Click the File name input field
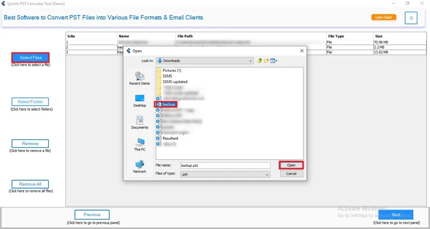Viewport: 430px width, 229px height. (225, 166)
